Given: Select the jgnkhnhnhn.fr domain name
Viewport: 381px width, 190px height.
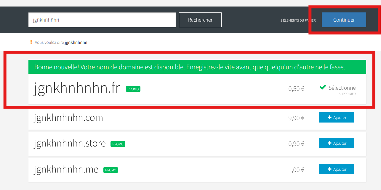Looking at the screenshot, I should coord(77,88).
